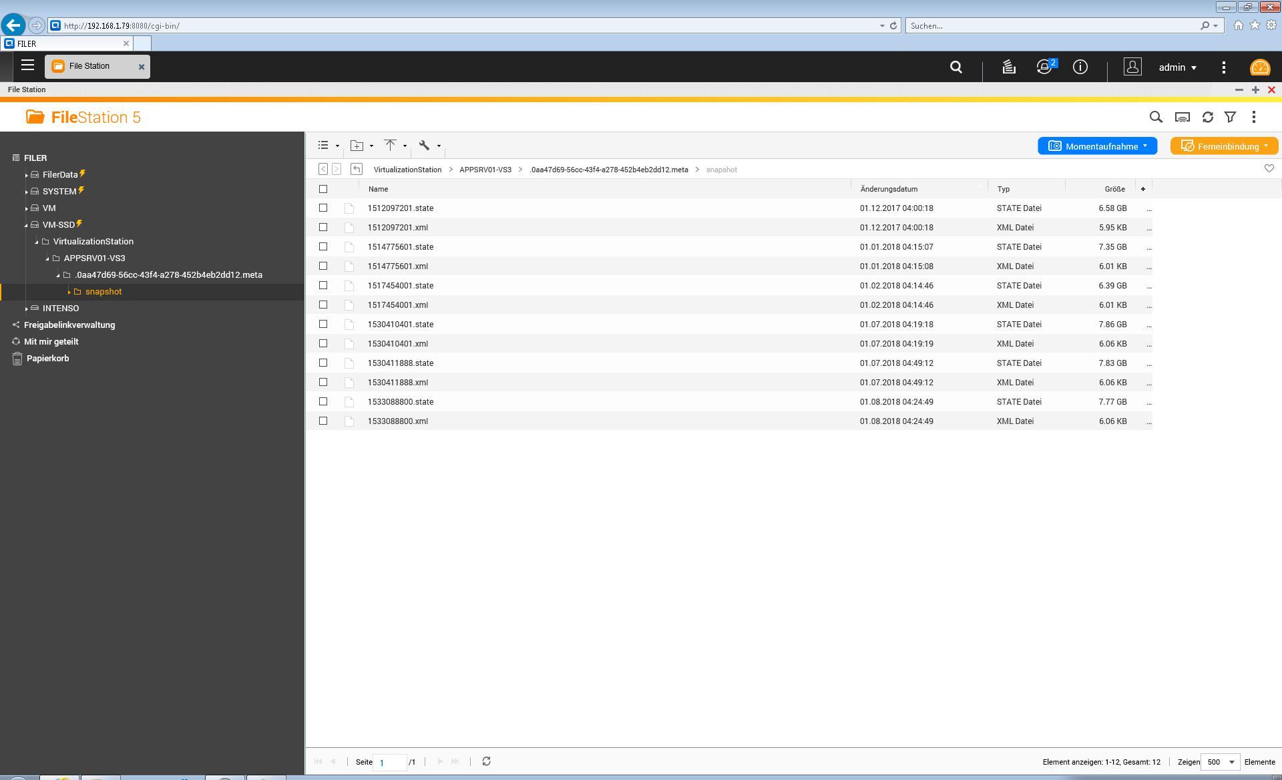Image resolution: width=1282 pixels, height=780 pixels.
Task: Open row options dots for 1512097201.state
Action: coord(1148,210)
